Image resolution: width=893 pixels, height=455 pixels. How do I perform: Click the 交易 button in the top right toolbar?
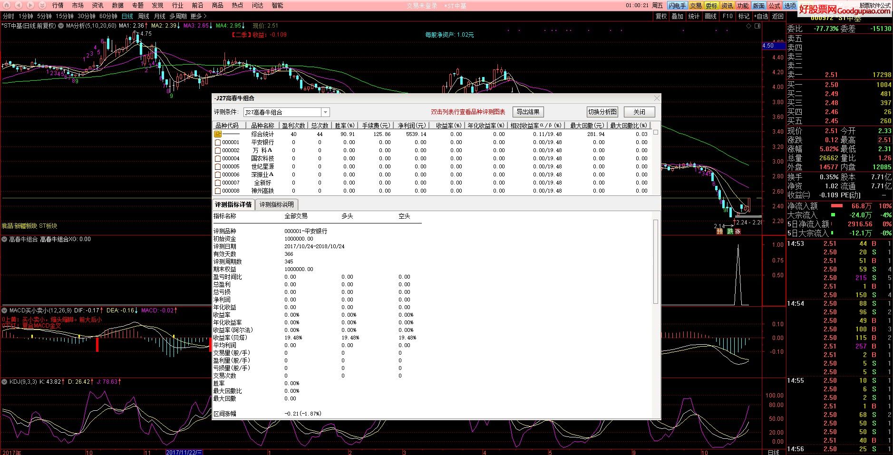click(x=696, y=6)
